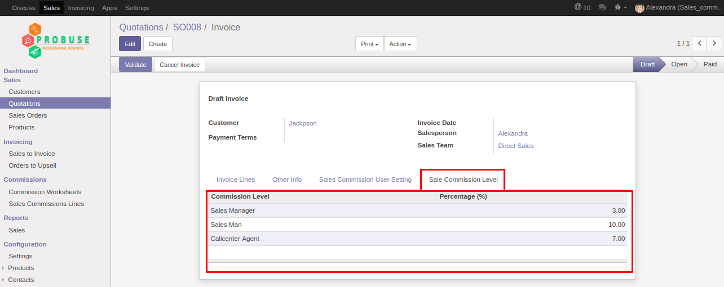Click the Cancel Invoice button
This screenshot has width=724, height=287.
[x=179, y=65]
